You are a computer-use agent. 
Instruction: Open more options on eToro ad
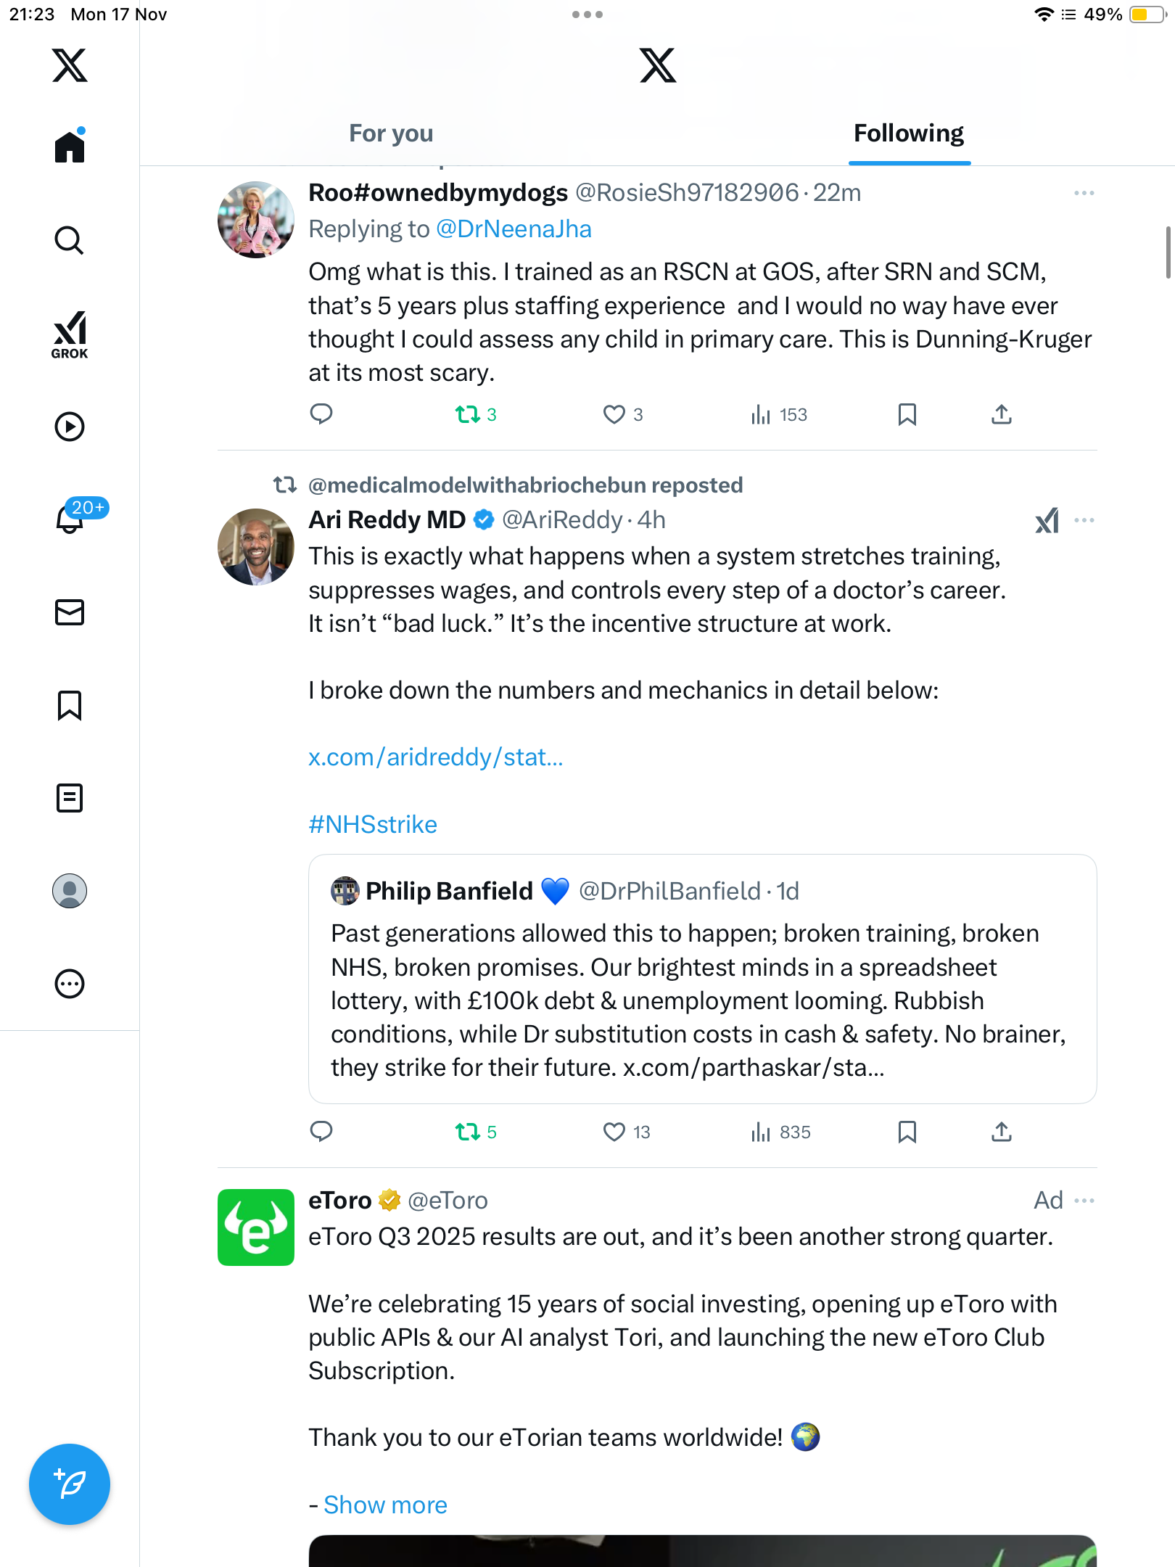click(1084, 1201)
